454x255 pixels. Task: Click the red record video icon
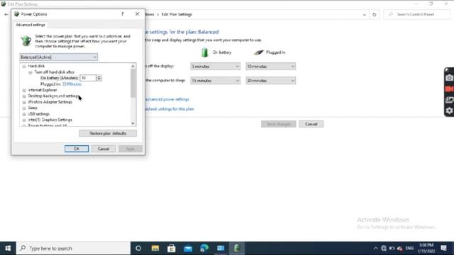click(x=449, y=89)
